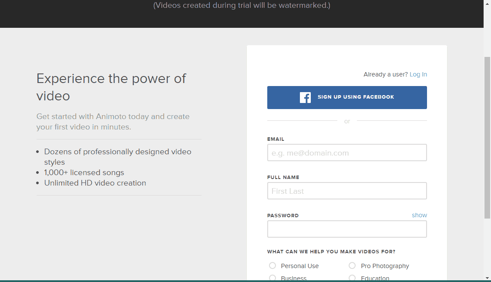The height and width of the screenshot is (282, 491).
Task: Focus the Full Name field
Action: (x=347, y=191)
